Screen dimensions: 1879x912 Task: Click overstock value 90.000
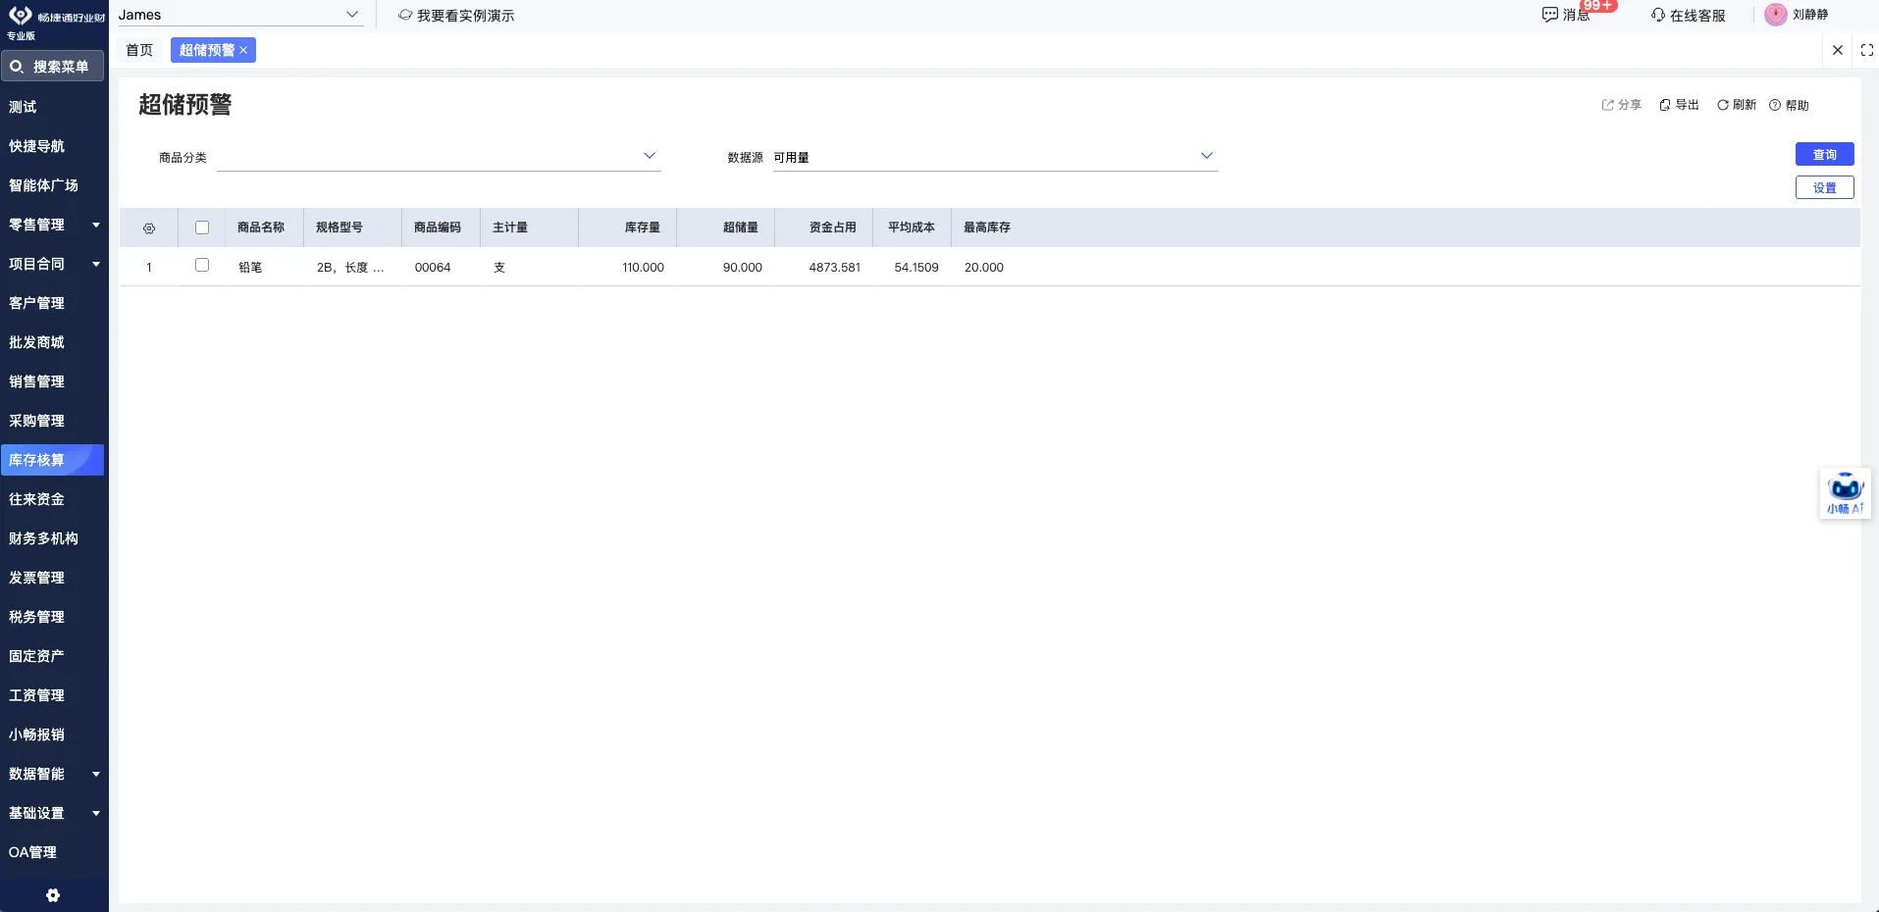coord(743,267)
